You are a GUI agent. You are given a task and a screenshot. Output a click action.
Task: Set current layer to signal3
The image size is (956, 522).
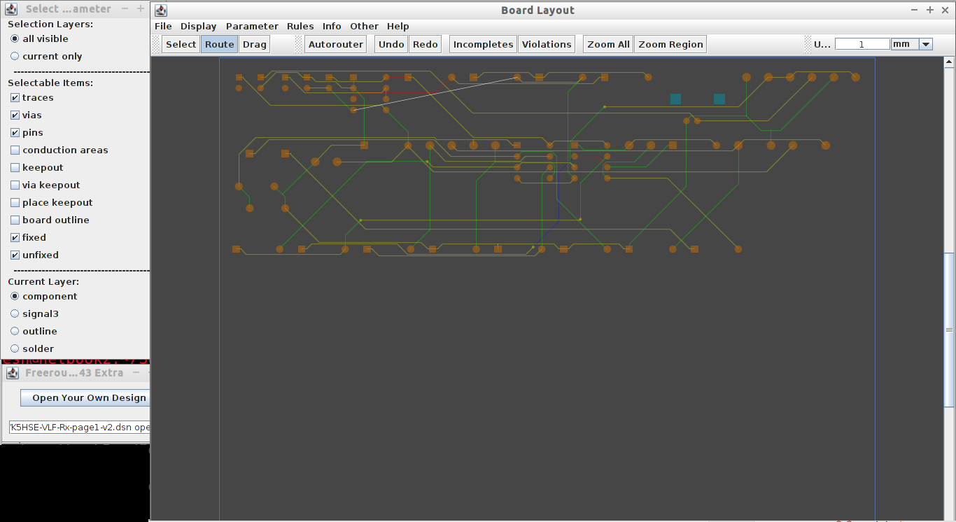tap(15, 313)
